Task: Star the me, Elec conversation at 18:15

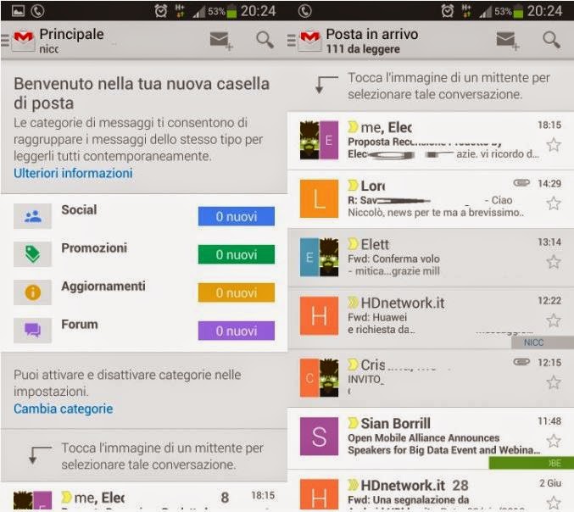Action: point(554,145)
